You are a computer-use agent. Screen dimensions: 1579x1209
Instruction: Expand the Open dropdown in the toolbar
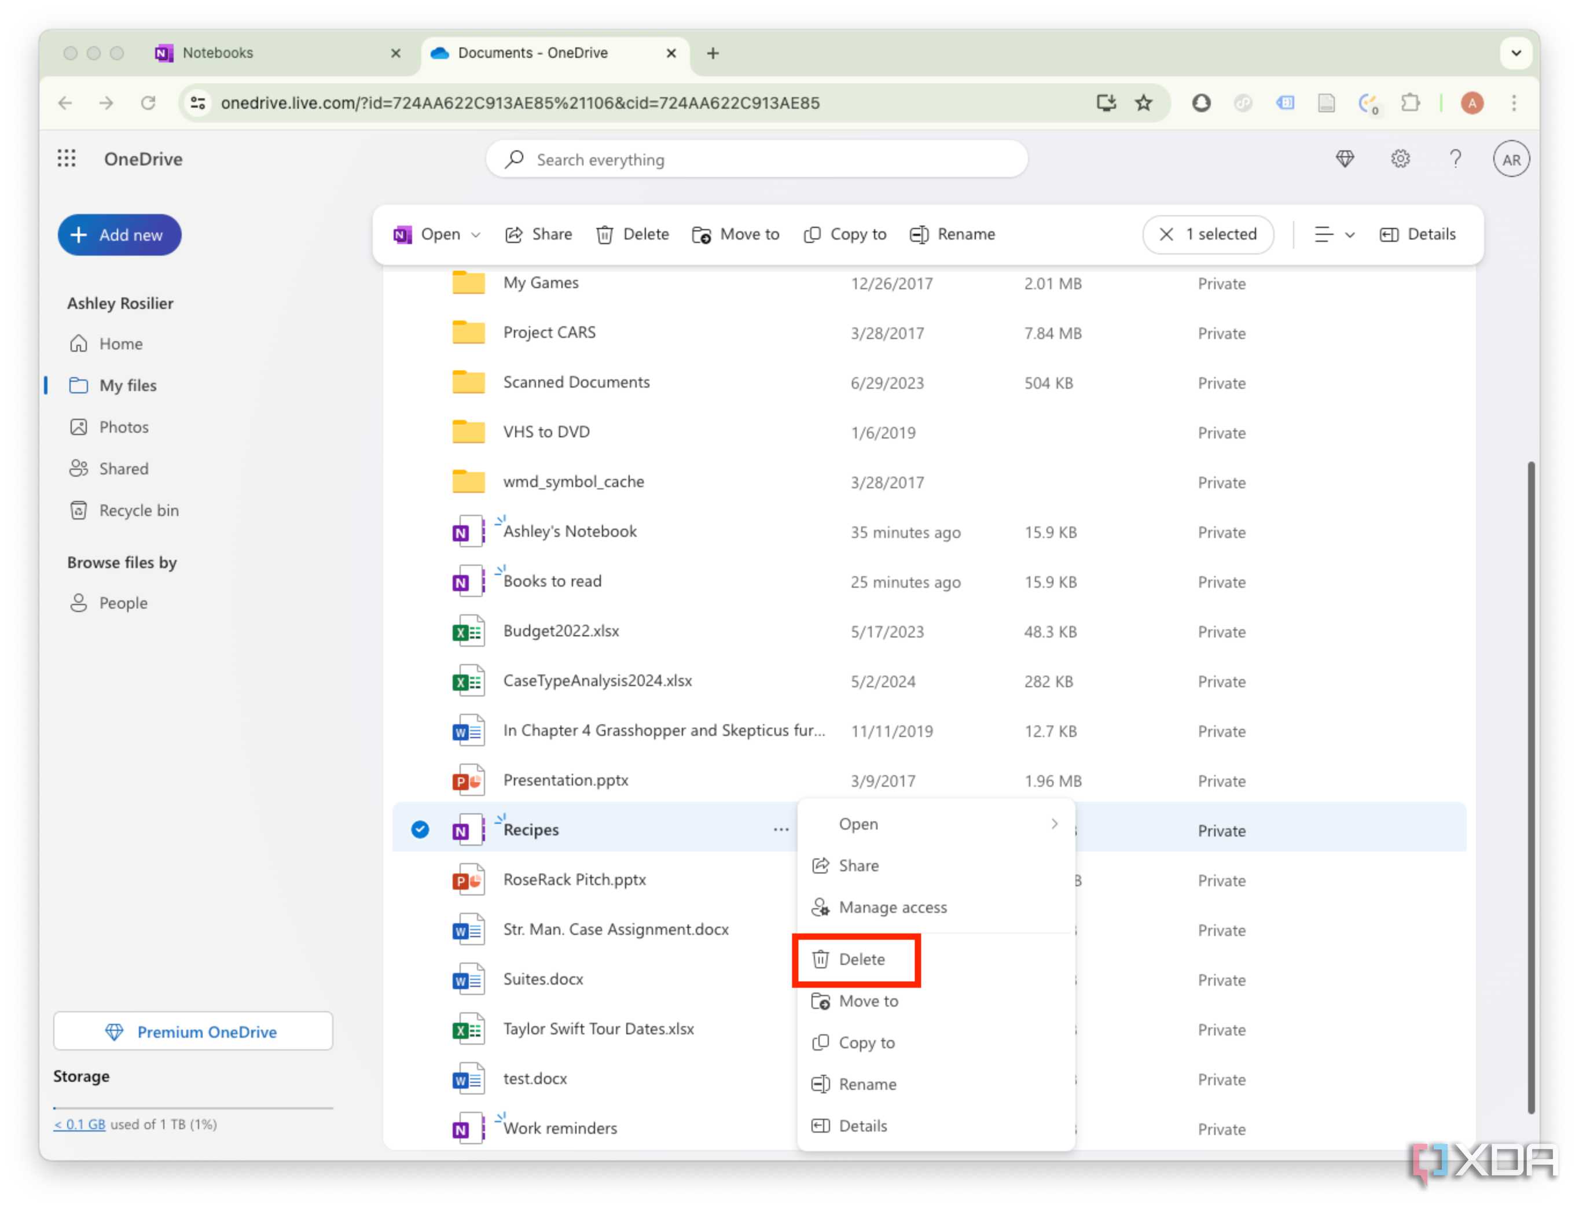tap(477, 235)
